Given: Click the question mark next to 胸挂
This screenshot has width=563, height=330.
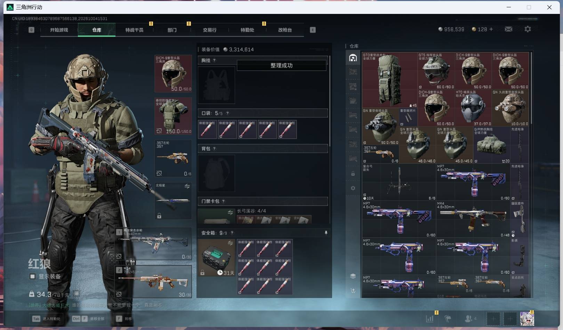Looking at the screenshot, I should pos(214,61).
